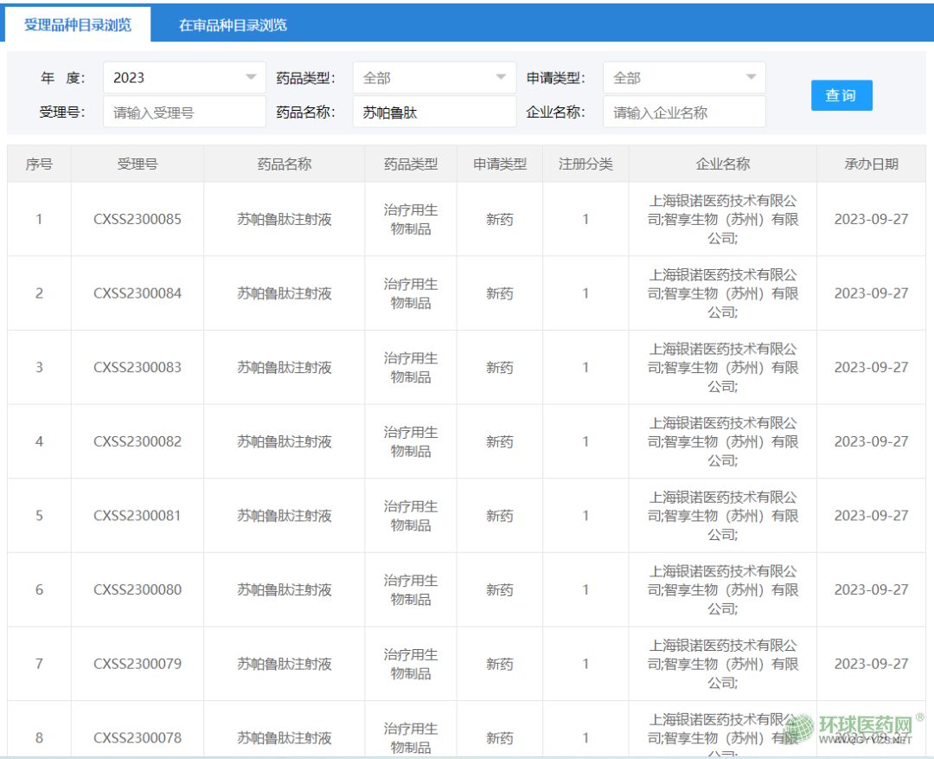Click the 查询 search button
934x759 pixels.
tap(841, 95)
